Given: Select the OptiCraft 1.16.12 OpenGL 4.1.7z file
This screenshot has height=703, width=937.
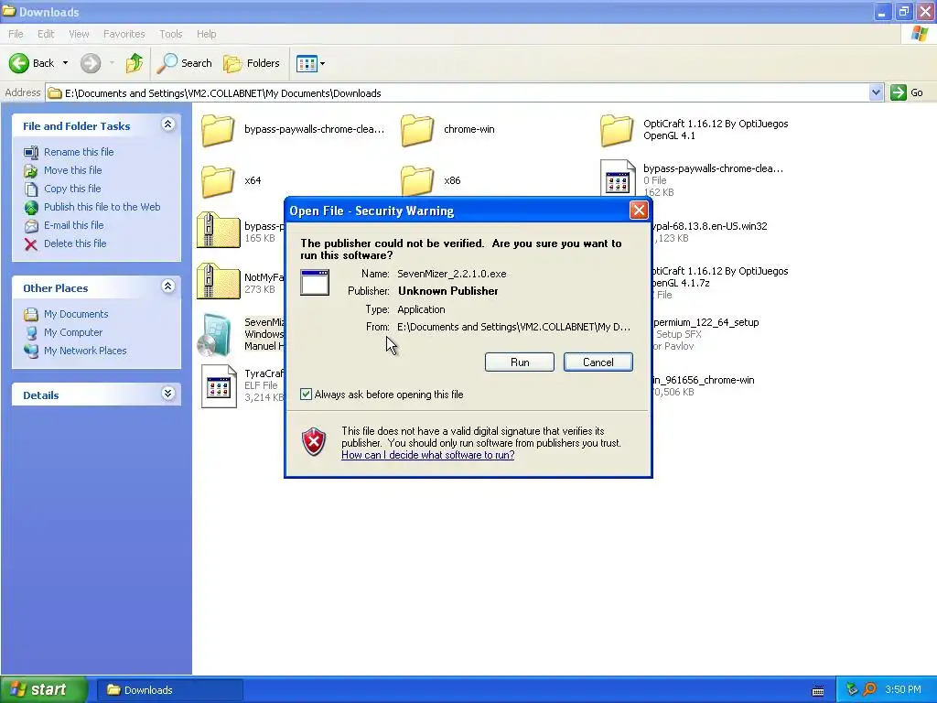Looking at the screenshot, I should click(x=721, y=276).
